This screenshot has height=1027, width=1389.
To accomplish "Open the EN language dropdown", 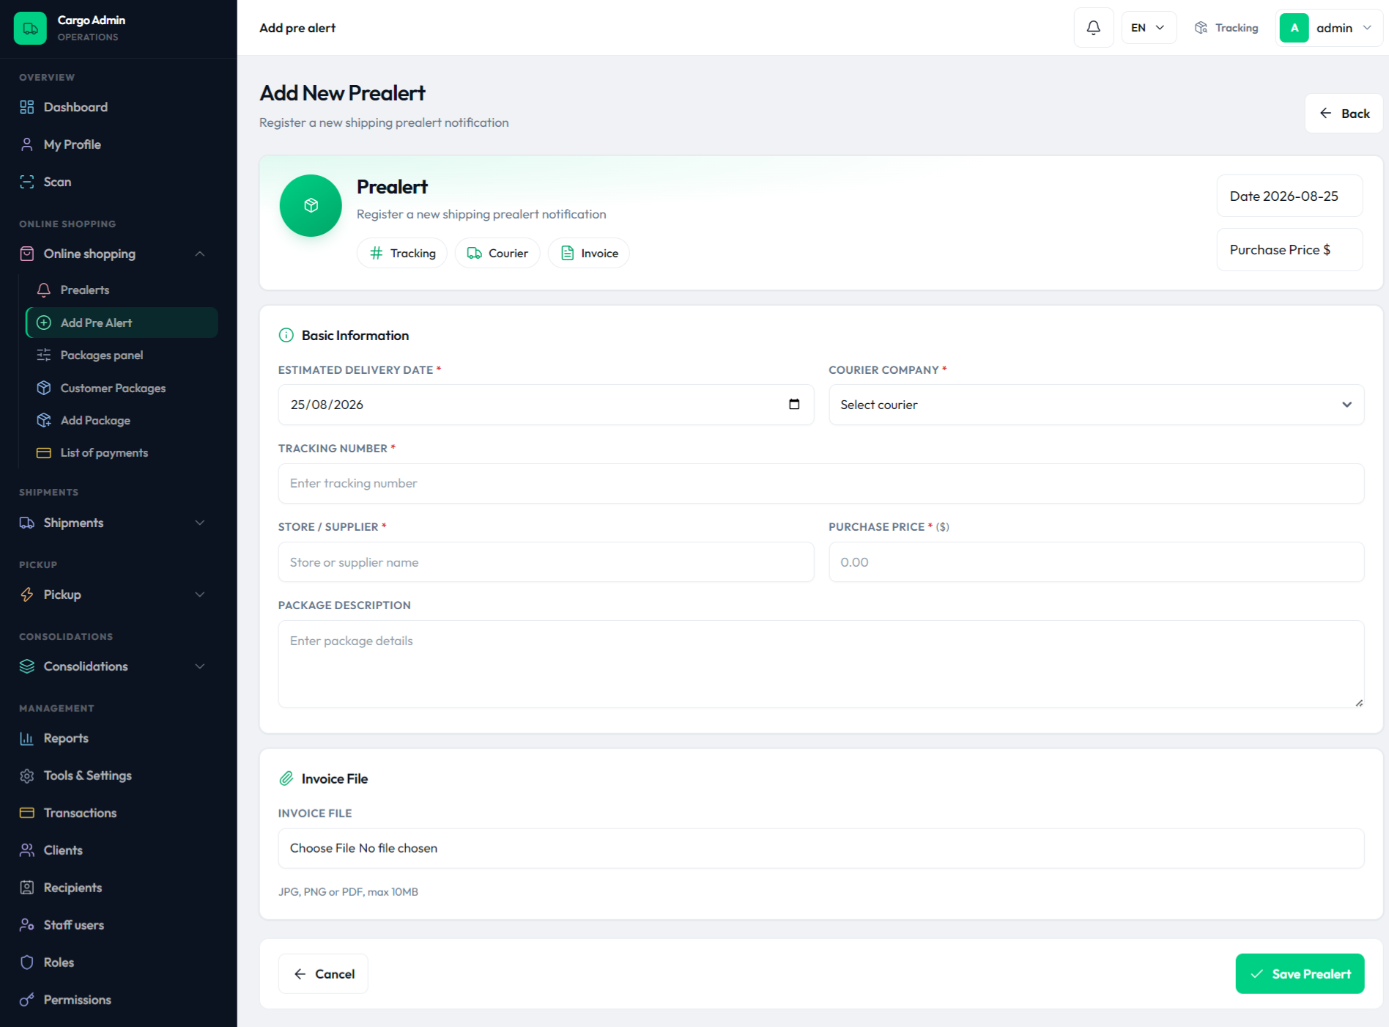I will 1148,28.
